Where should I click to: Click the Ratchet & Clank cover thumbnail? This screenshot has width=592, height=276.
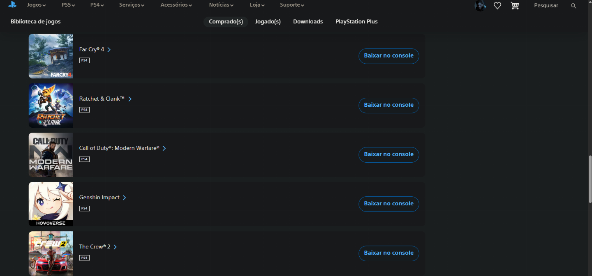51,106
